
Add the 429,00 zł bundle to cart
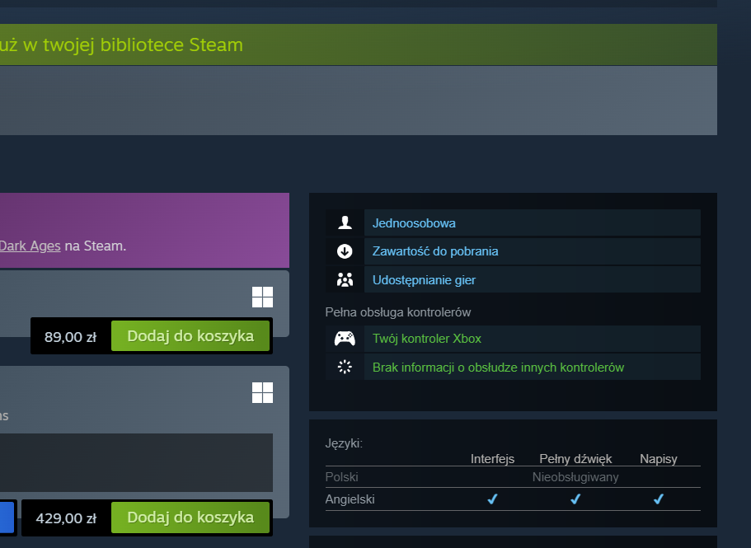(190, 518)
